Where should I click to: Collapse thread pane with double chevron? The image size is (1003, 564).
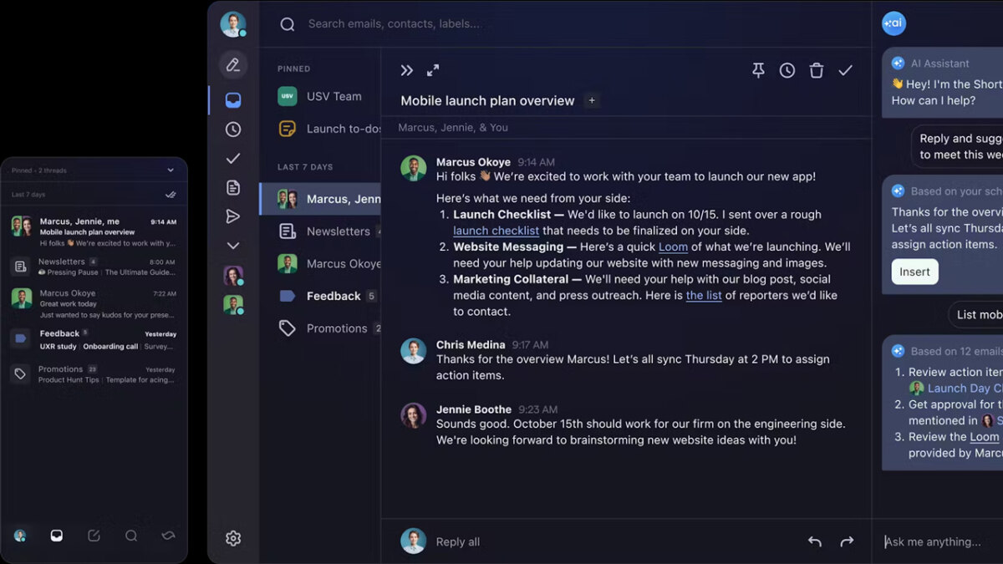click(406, 71)
